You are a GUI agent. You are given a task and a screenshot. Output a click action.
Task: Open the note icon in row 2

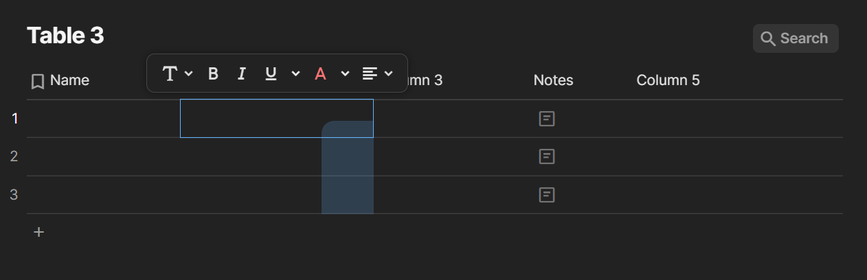click(546, 156)
